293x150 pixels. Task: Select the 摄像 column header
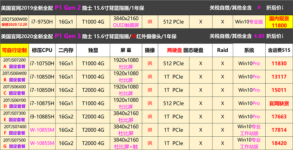(150, 50)
